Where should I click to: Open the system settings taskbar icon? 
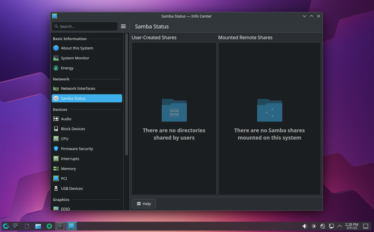pos(16,226)
